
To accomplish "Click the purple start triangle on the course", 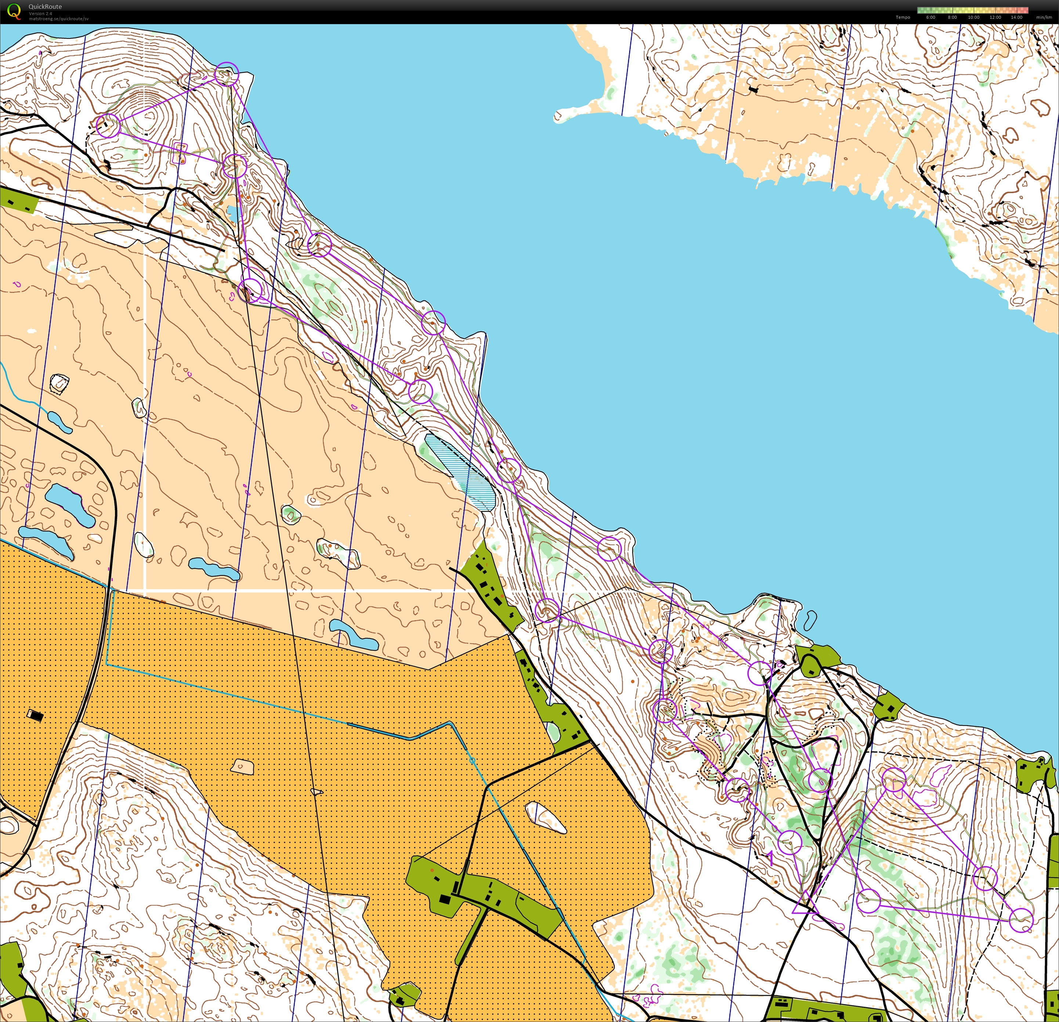I will click(805, 904).
